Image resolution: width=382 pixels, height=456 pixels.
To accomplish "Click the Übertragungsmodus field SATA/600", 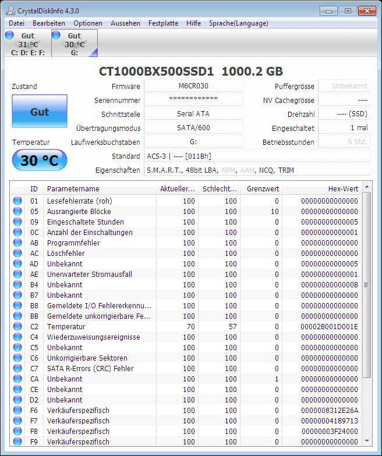I will click(193, 128).
